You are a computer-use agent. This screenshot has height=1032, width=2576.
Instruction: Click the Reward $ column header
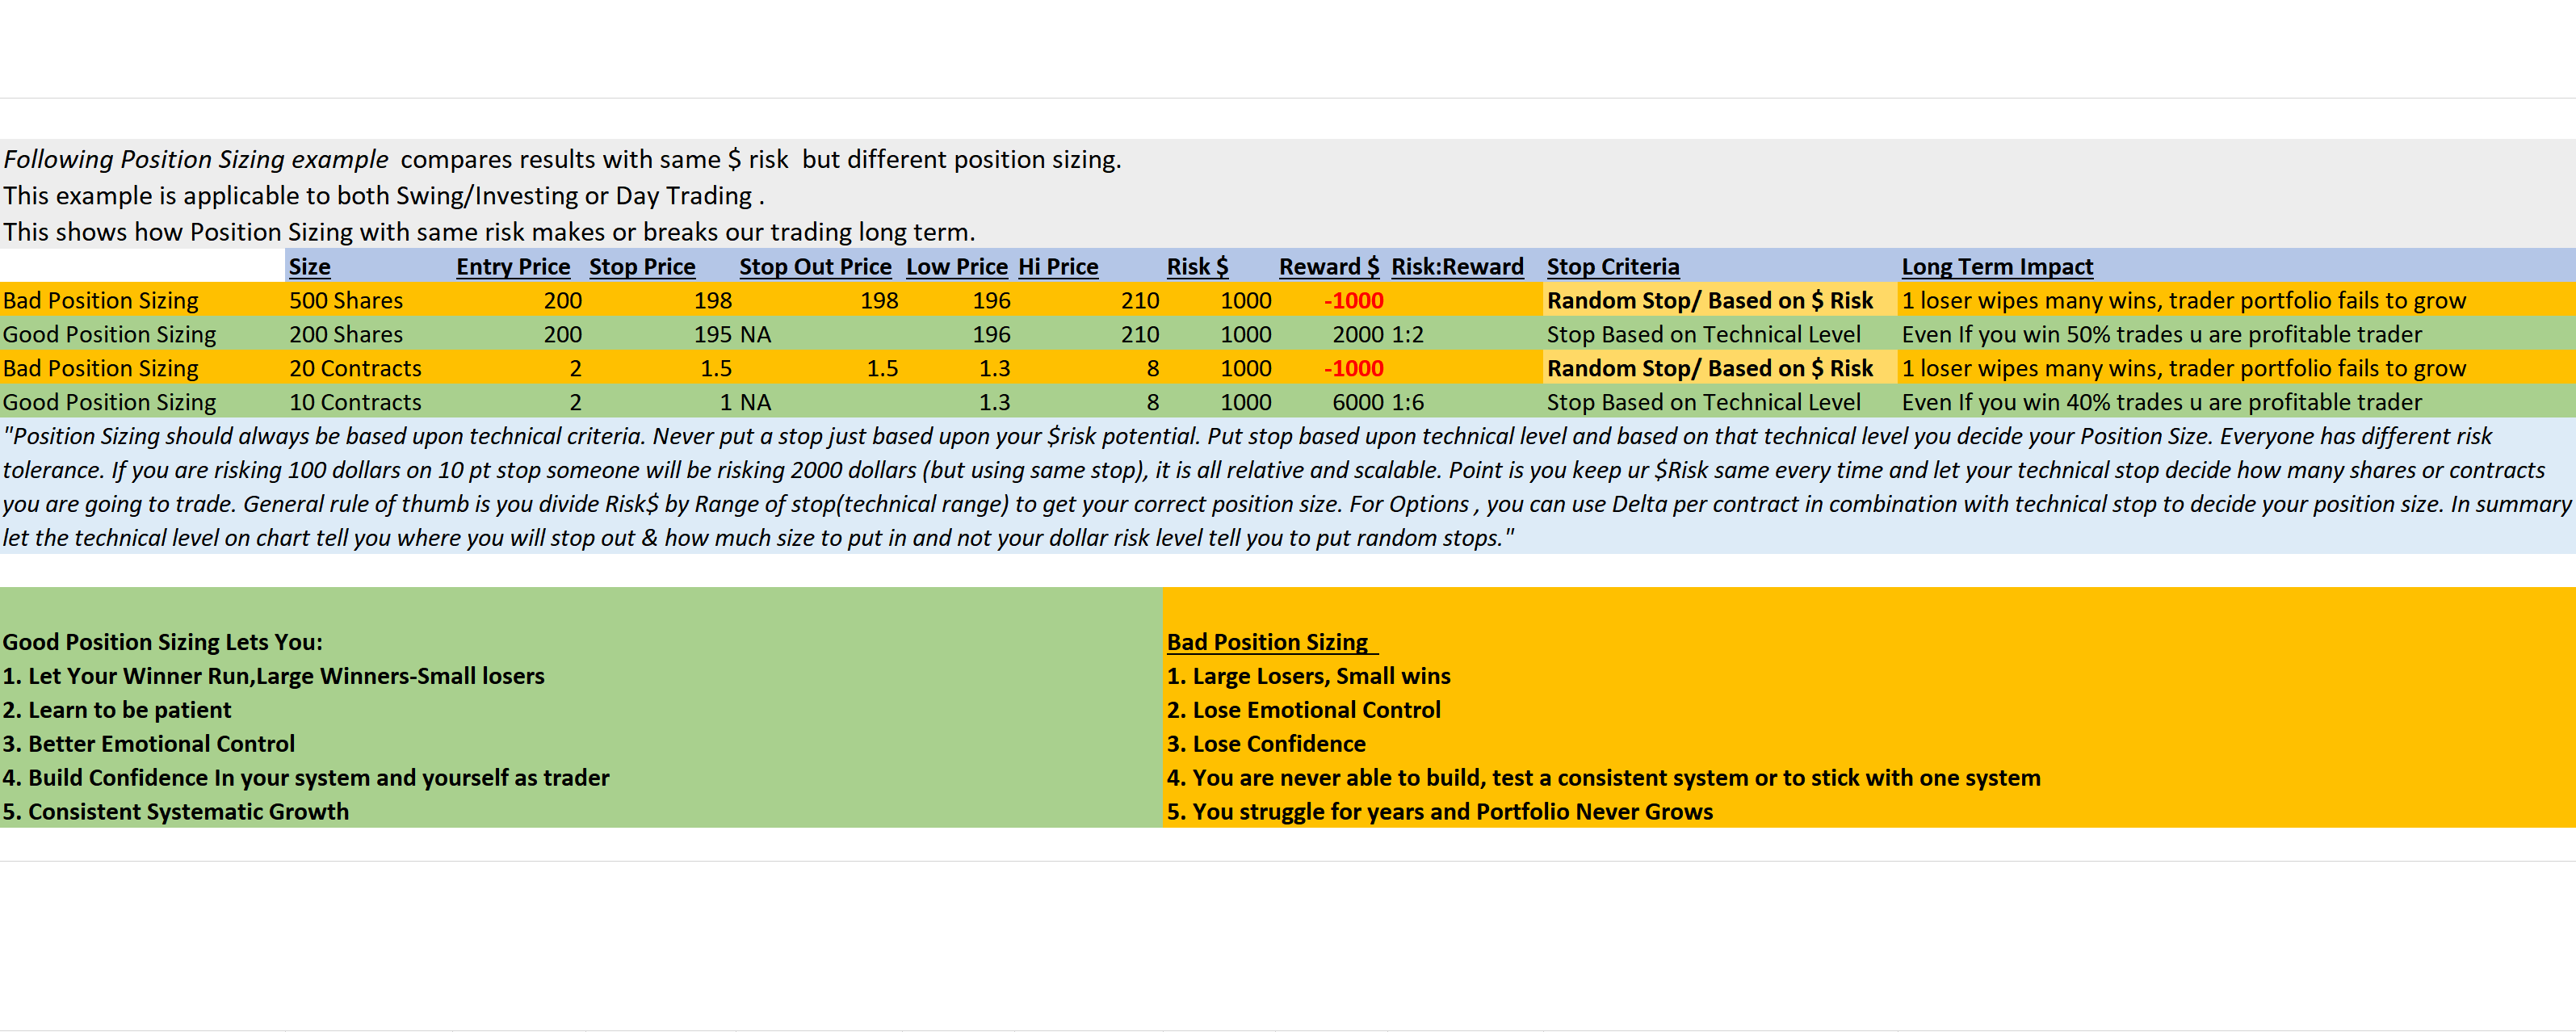1328,267
